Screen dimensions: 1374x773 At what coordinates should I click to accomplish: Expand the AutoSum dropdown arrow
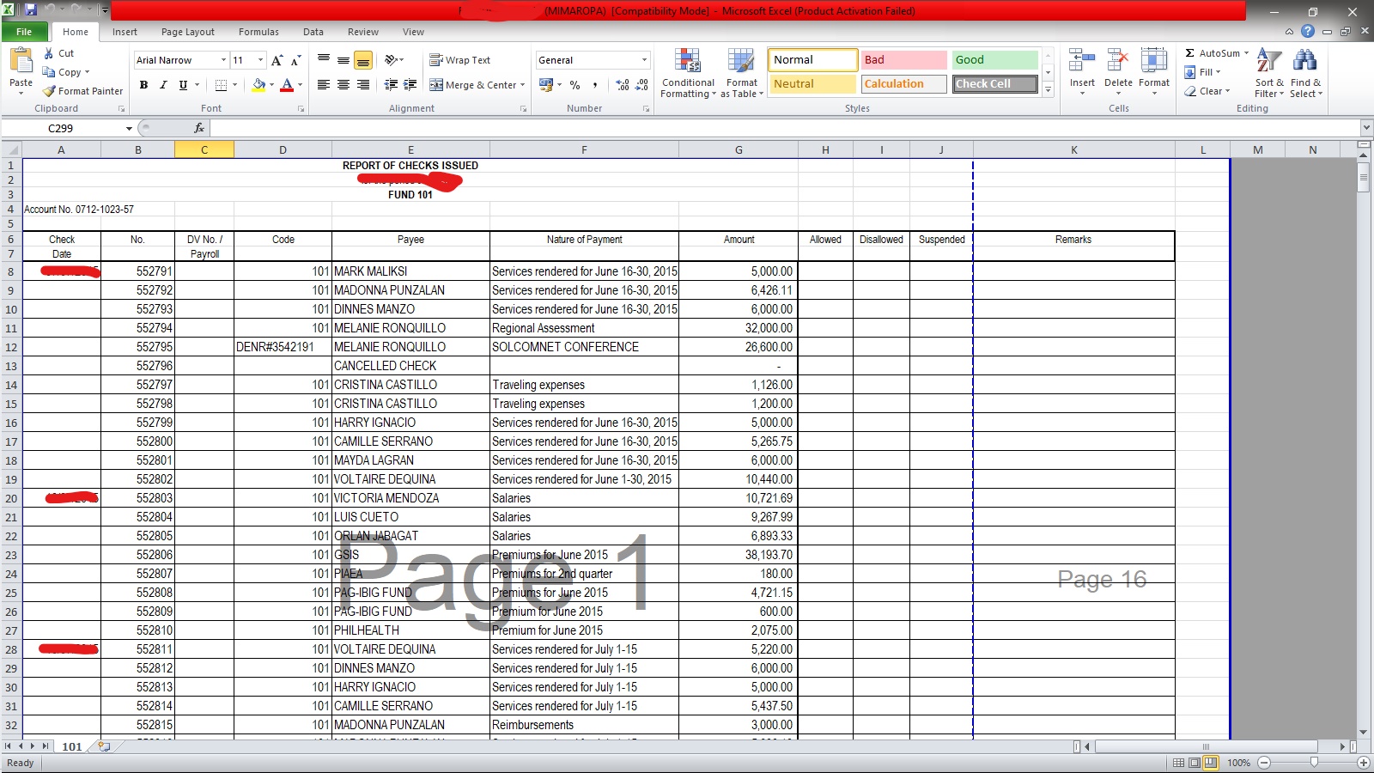(x=1246, y=53)
